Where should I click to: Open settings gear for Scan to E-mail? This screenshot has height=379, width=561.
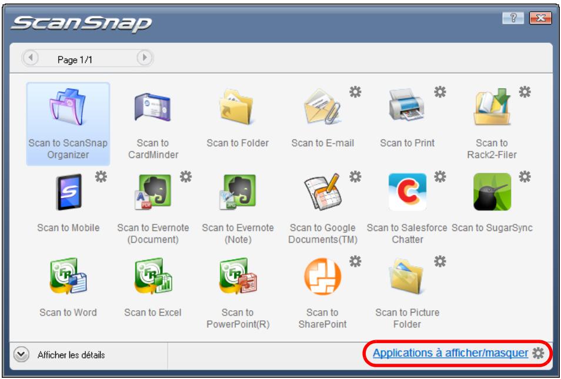coord(355,92)
